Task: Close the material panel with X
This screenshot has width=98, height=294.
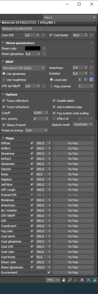Action: pyautogui.click(x=95, y=23)
